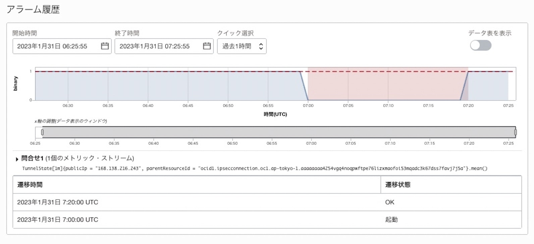The image size is (534, 244).
Task: Open the クイック選択 dropdown
Action: click(x=242, y=46)
